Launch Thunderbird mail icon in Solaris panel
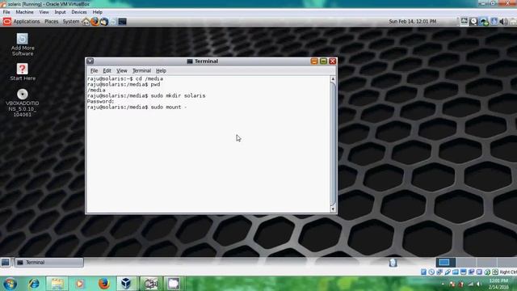The width and height of the screenshot is (517, 291). tap(104, 22)
